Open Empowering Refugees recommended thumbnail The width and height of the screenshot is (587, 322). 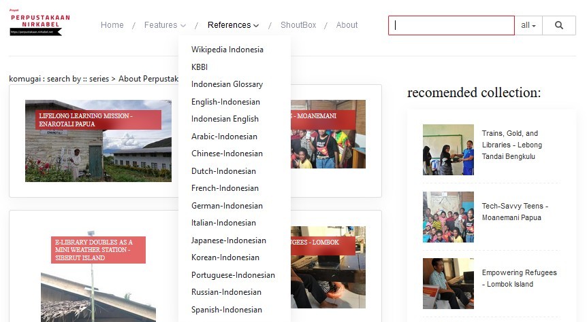pyautogui.click(x=448, y=283)
